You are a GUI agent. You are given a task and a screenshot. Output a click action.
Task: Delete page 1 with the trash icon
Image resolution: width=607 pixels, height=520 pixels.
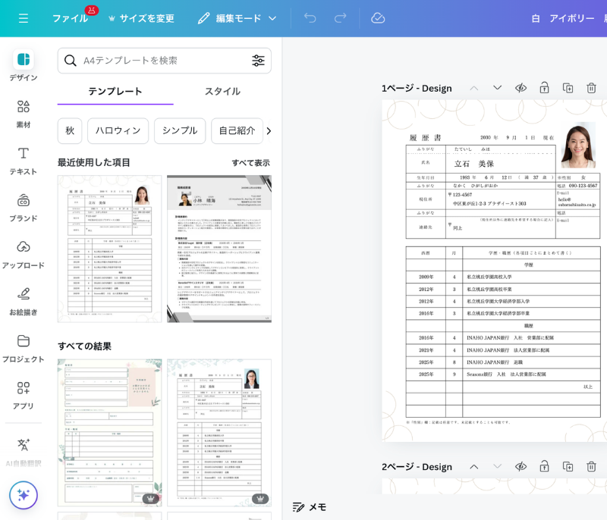[x=591, y=88]
